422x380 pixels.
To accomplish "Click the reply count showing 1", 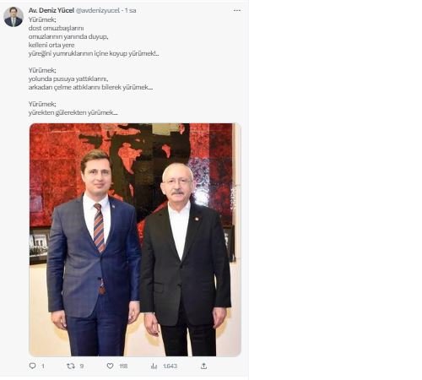I will coord(43,366).
